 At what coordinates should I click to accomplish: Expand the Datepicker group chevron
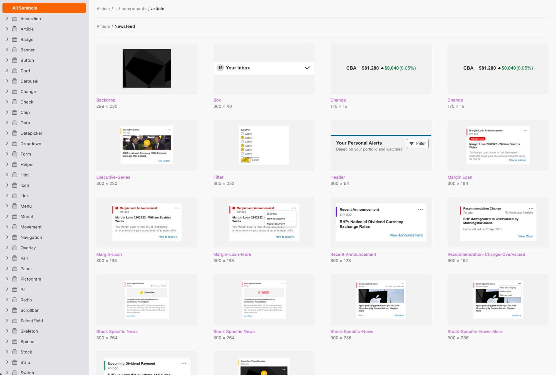point(7,133)
